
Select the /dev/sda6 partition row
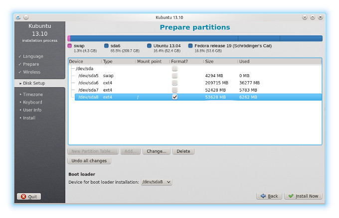tap(198, 83)
